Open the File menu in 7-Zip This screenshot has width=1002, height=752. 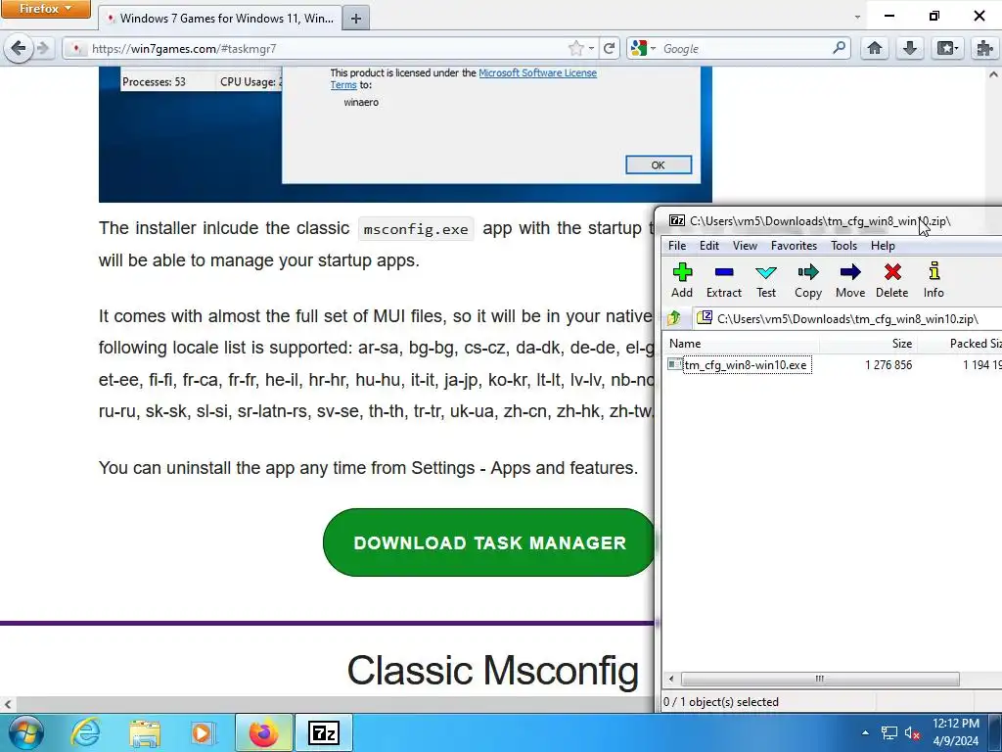pos(677,246)
